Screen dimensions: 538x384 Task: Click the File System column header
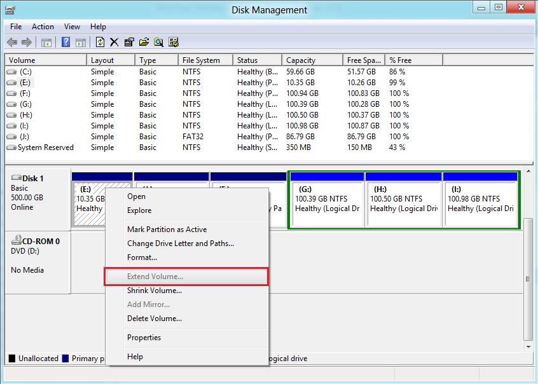click(x=201, y=60)
